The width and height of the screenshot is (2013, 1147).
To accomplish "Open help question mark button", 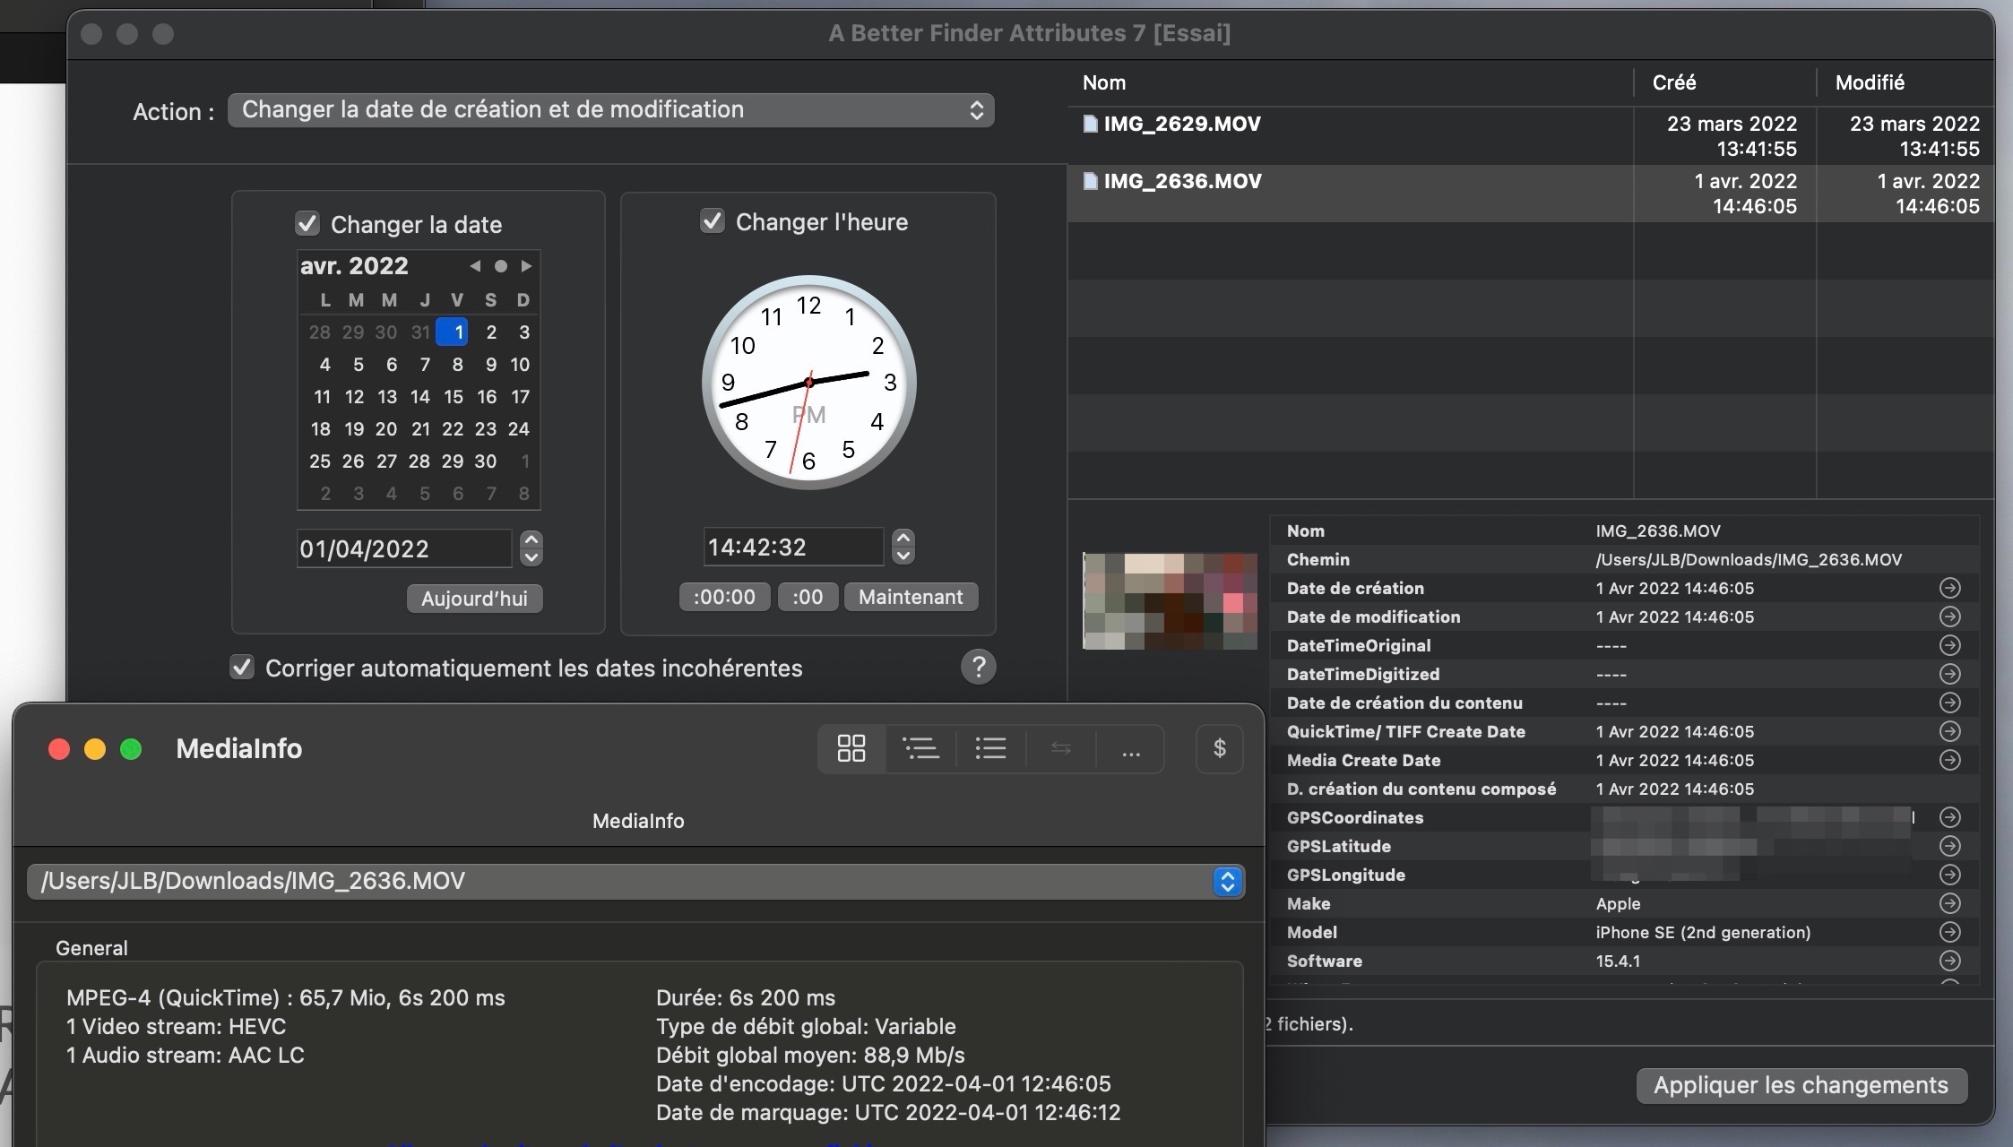I will [x=978, y=667].
